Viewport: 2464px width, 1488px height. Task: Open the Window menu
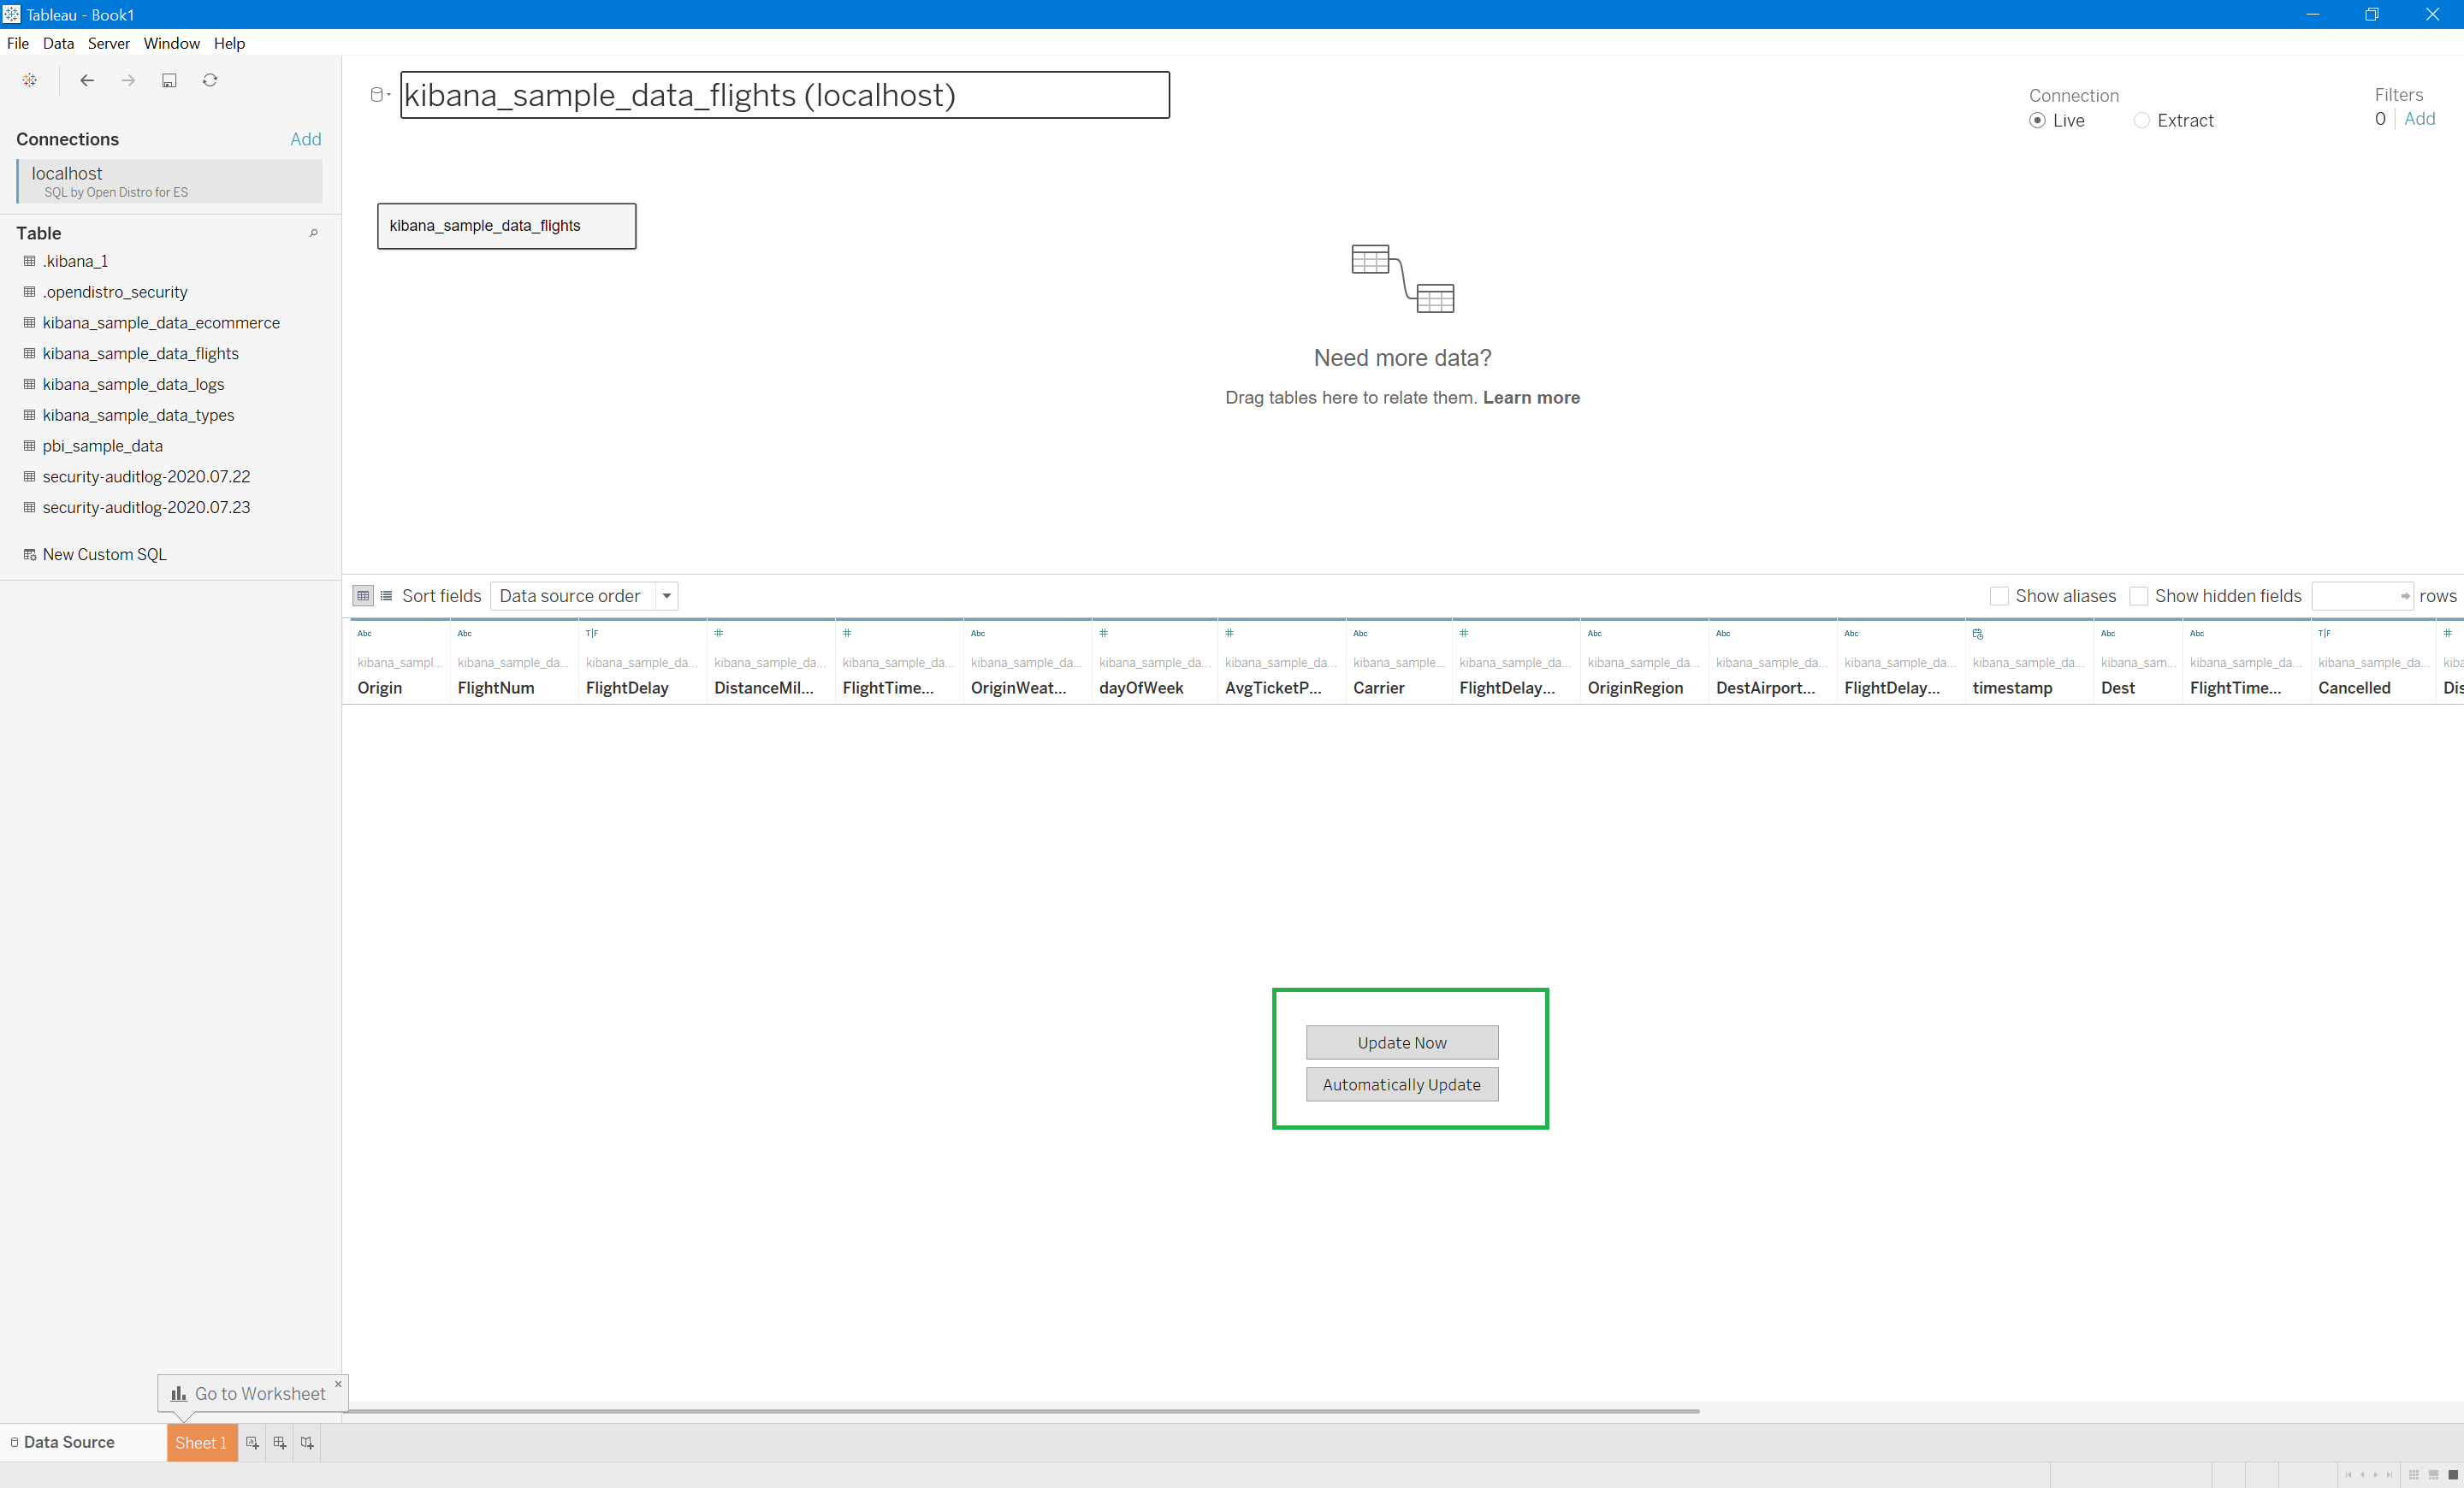[171, 43]
